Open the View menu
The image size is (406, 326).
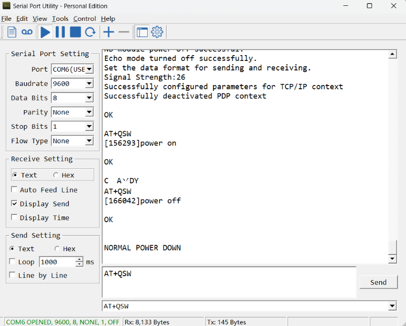(40, 19)
